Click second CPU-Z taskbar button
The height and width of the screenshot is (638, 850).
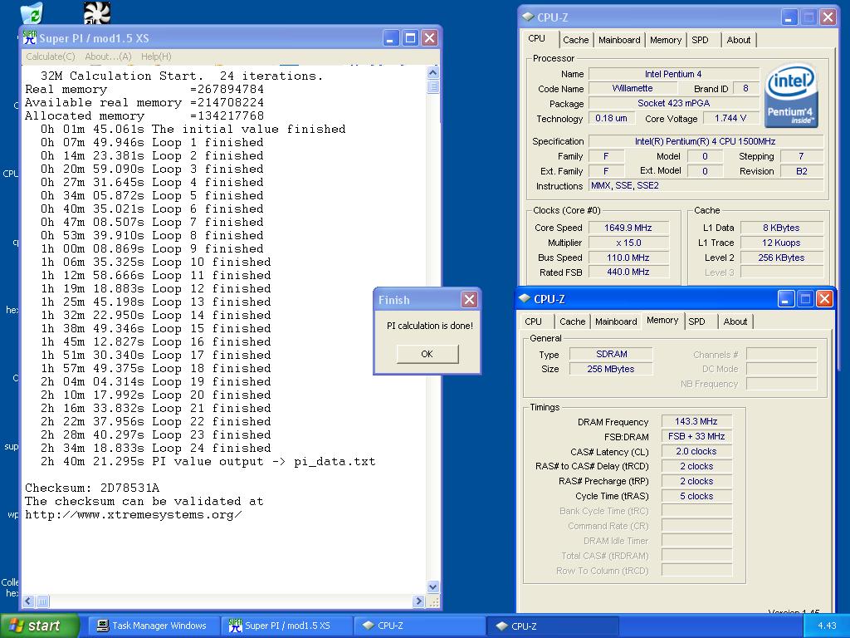coord(552,626)
